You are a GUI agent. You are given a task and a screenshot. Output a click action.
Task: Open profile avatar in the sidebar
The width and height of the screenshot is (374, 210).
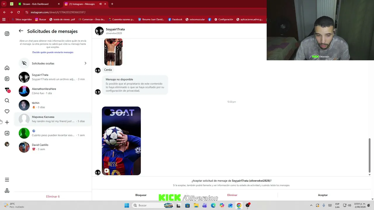click(7, 144)
